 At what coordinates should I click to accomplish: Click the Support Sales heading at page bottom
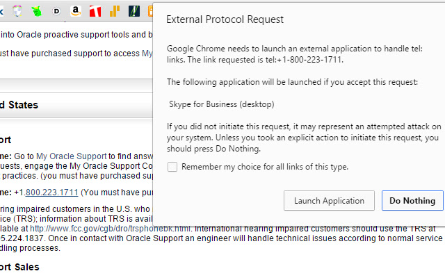pos(19,267)
